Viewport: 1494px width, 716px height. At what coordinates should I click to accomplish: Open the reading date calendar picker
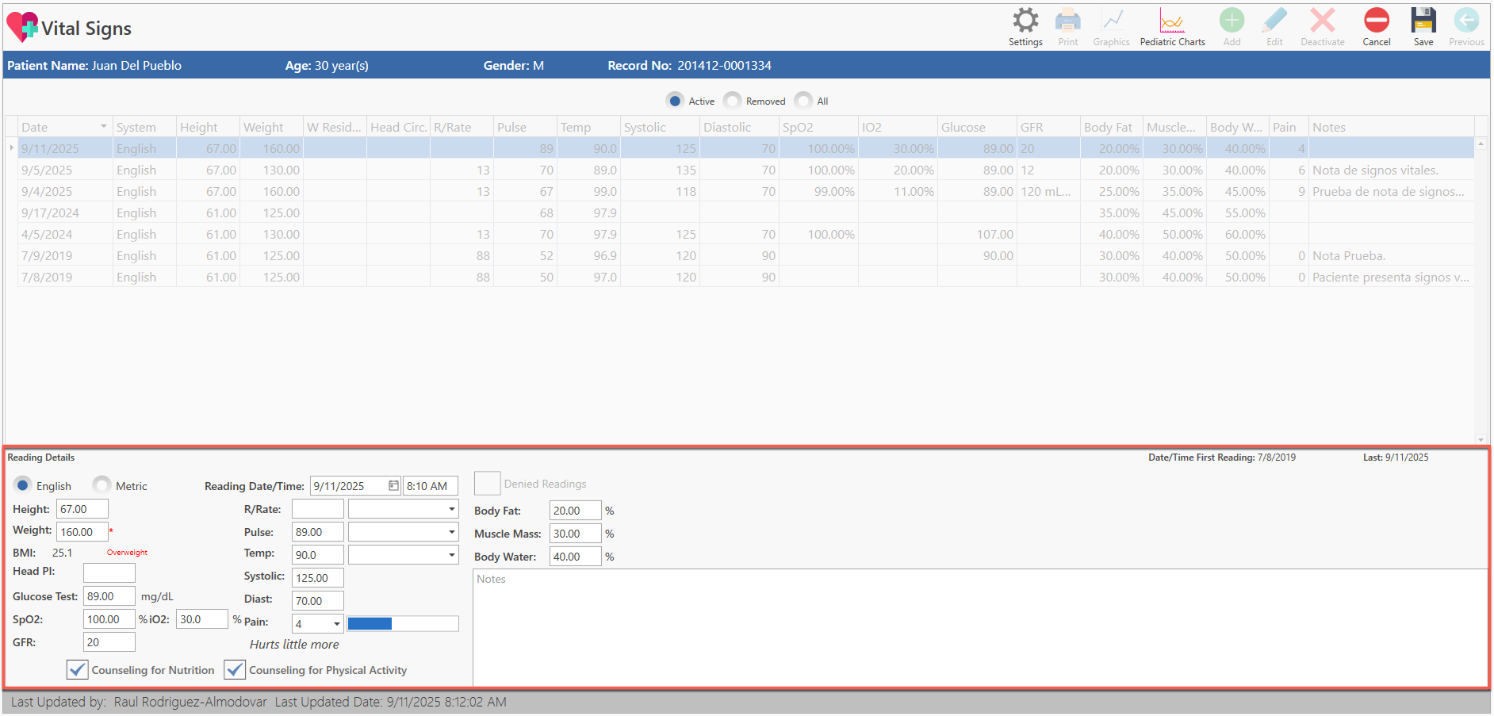393,486
